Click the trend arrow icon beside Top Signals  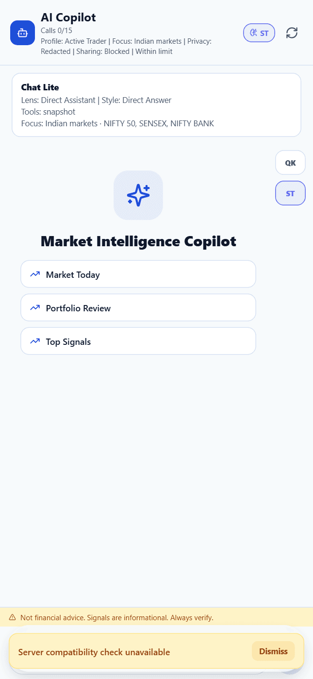click(35, 341)
